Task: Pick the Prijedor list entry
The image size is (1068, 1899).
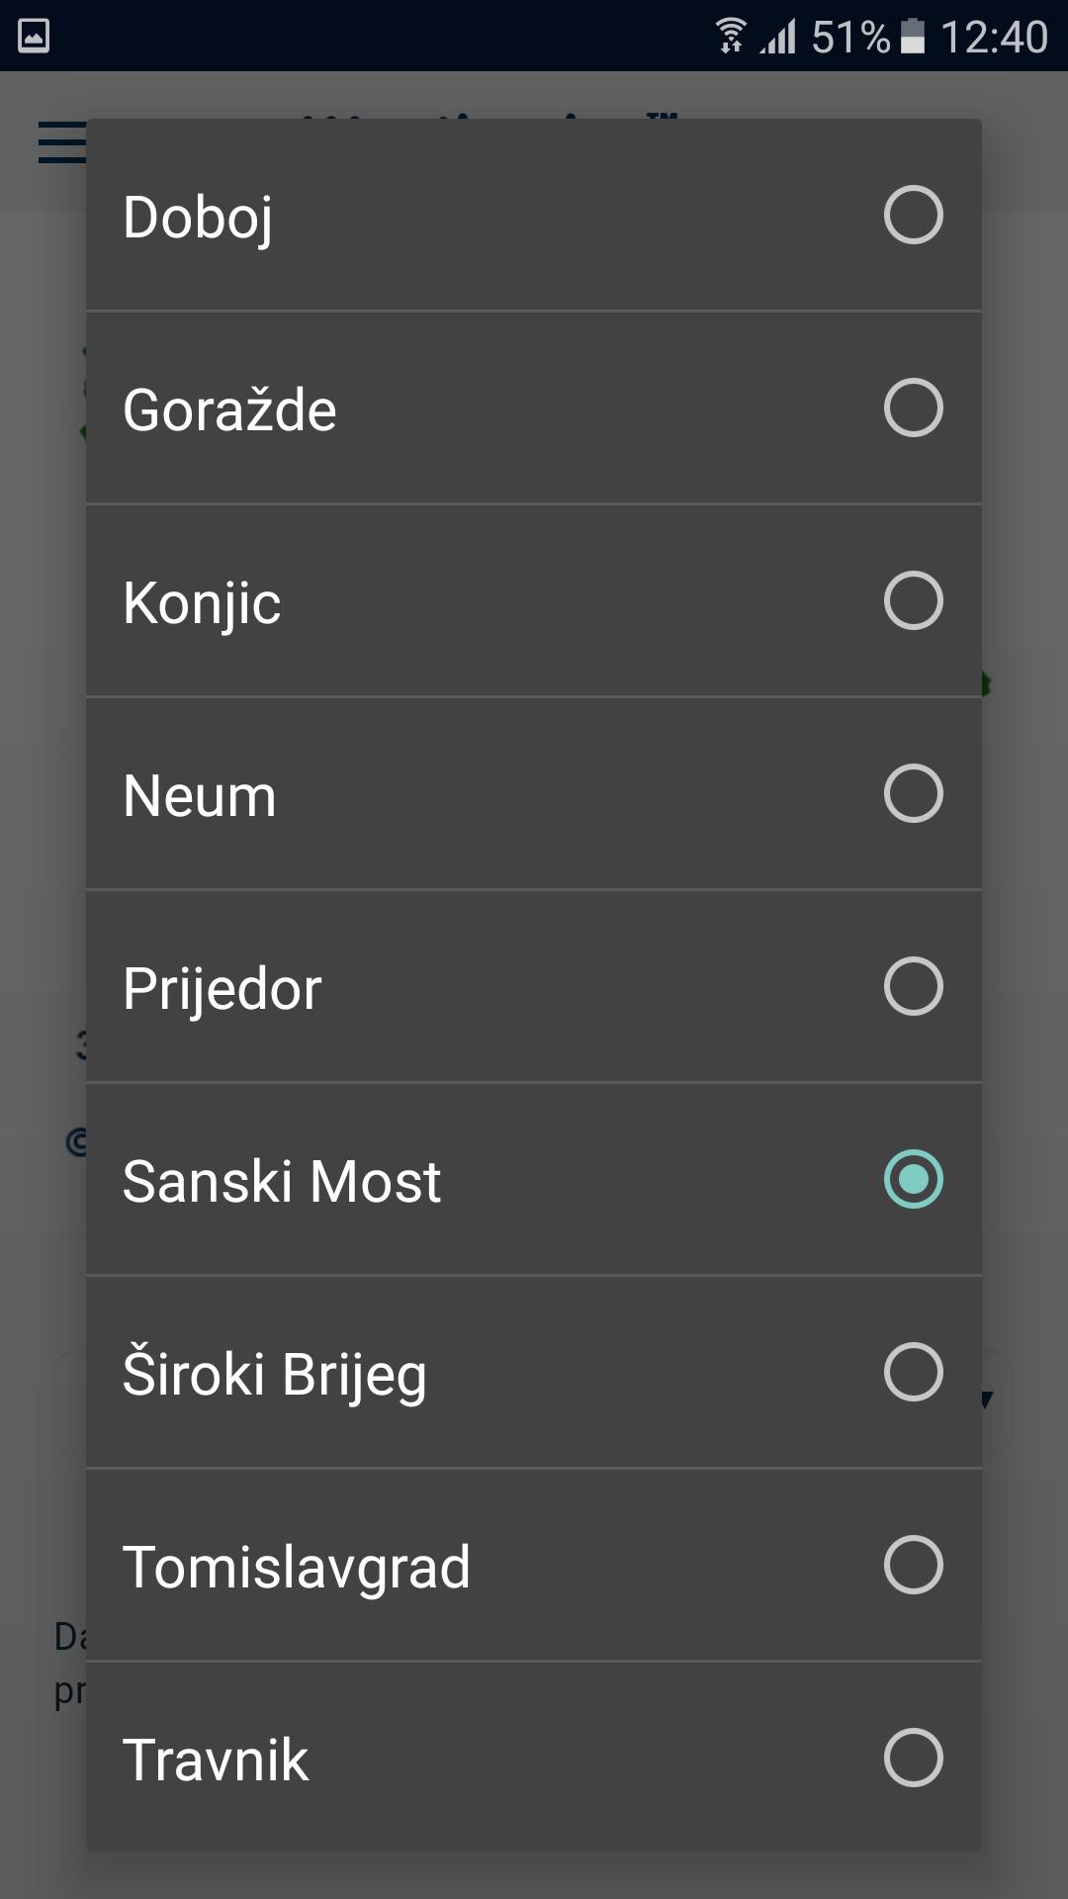Action: coord(534,986)
